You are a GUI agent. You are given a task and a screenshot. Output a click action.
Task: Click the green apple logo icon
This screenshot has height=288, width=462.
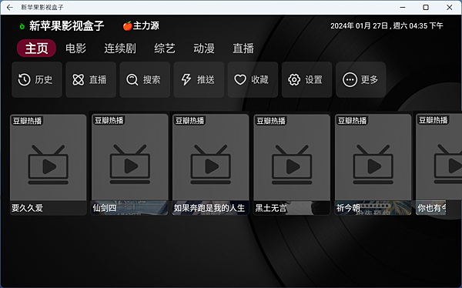pyautogui.click(x=22, y=26)
